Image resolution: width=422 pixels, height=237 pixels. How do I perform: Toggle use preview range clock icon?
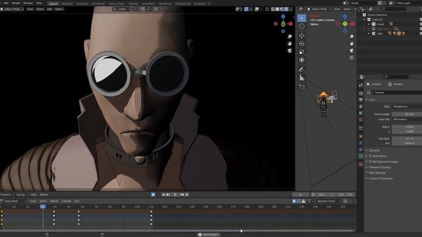tap(313, 195)
